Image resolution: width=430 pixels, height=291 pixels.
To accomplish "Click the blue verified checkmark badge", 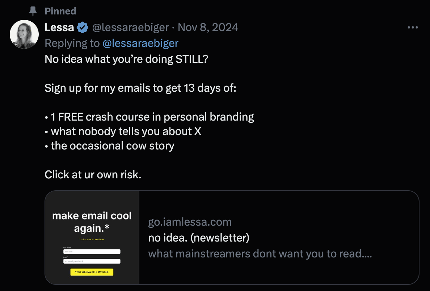I will (x=82, y=28).
